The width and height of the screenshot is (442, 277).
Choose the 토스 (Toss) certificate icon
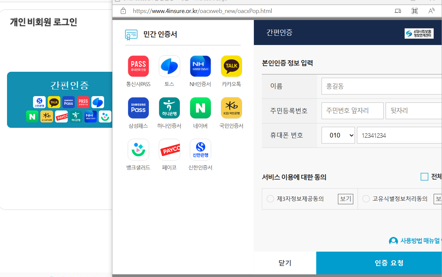click(169, 66)
